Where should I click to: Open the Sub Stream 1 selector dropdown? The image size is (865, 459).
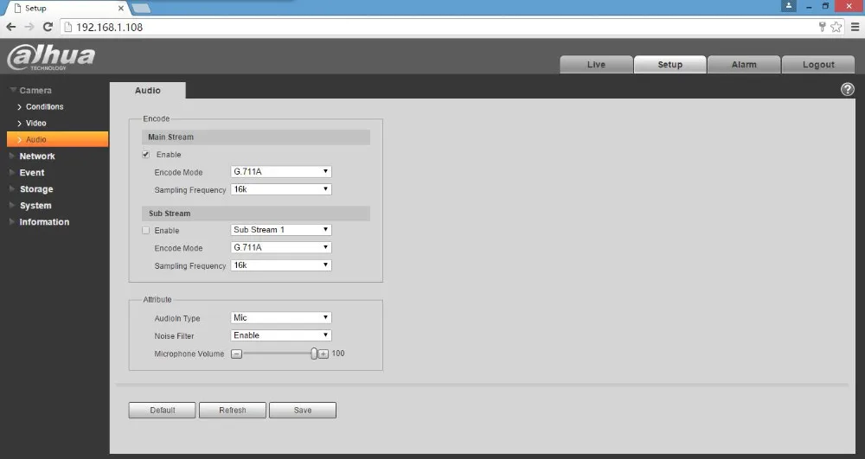click(x=281, y=230)
